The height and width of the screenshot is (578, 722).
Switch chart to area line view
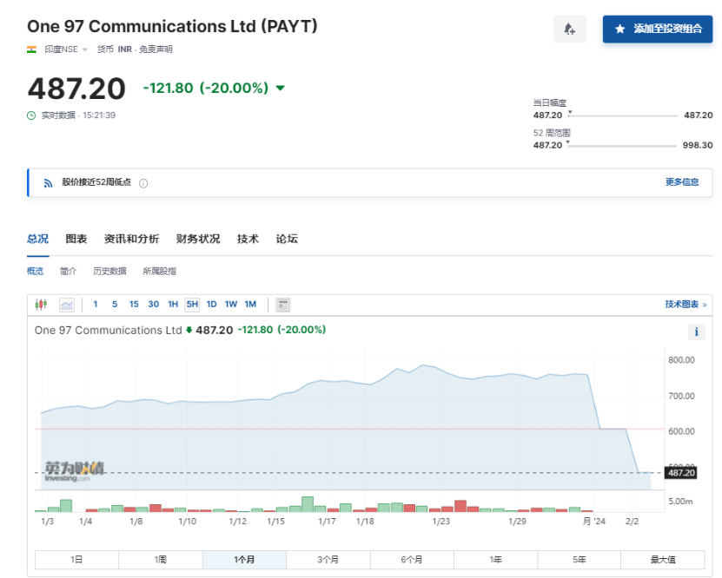tap(67, 305)
